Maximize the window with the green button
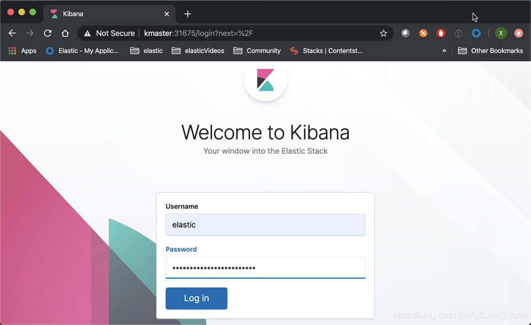The image size is (531, 325). click(x=33, y=12)
